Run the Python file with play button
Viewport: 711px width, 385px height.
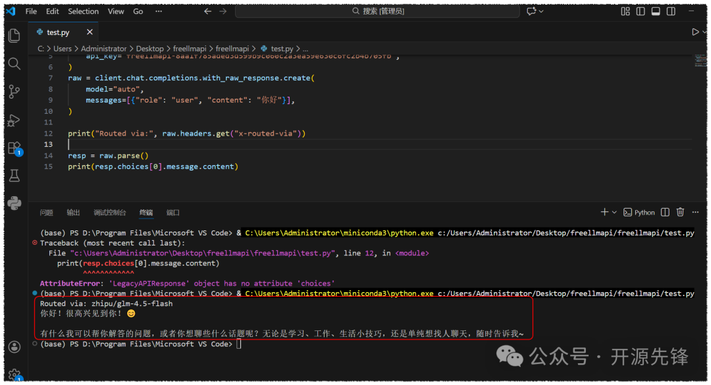(695, 32)
